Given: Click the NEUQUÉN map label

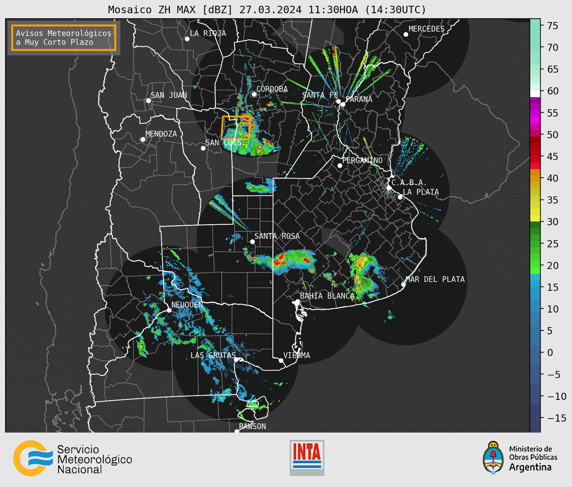Looking at the screenshot, I should (x=187, y=304).
